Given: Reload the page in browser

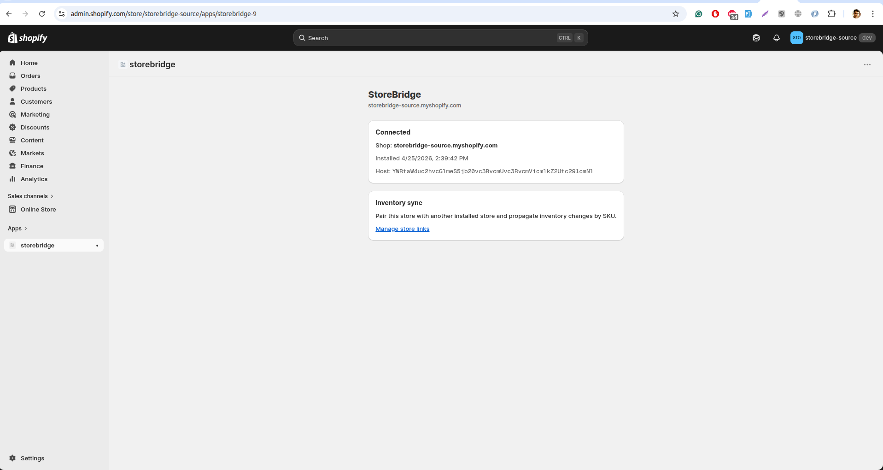Looking at the screenshot, I should click(x=42, y=14).
